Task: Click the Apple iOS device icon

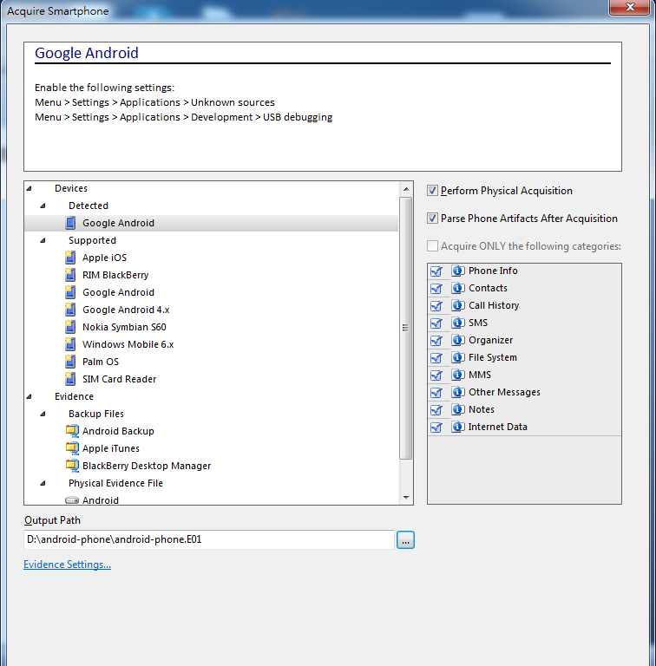Action: [x=70, y=258]
